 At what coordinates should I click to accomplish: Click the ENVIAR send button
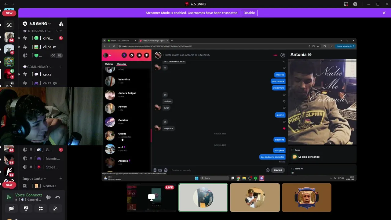point(278,170)
